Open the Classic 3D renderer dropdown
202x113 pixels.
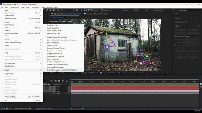click(141, 73)
